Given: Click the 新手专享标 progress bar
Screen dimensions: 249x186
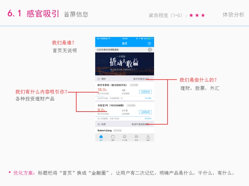Looking at the screenshot, I should [x=125, y=96].
